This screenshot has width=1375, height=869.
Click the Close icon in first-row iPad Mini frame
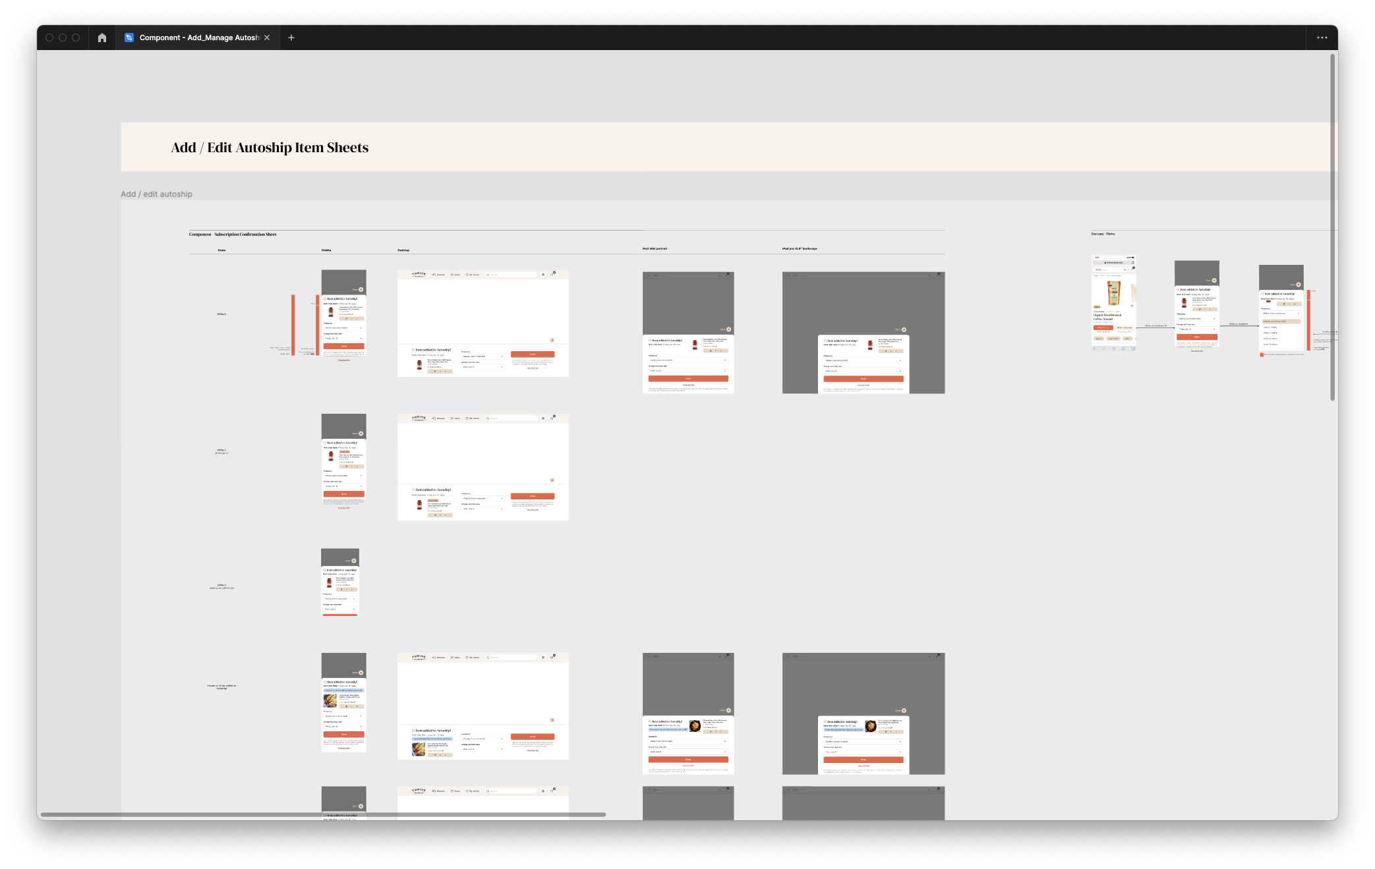[x=728, y=329]
